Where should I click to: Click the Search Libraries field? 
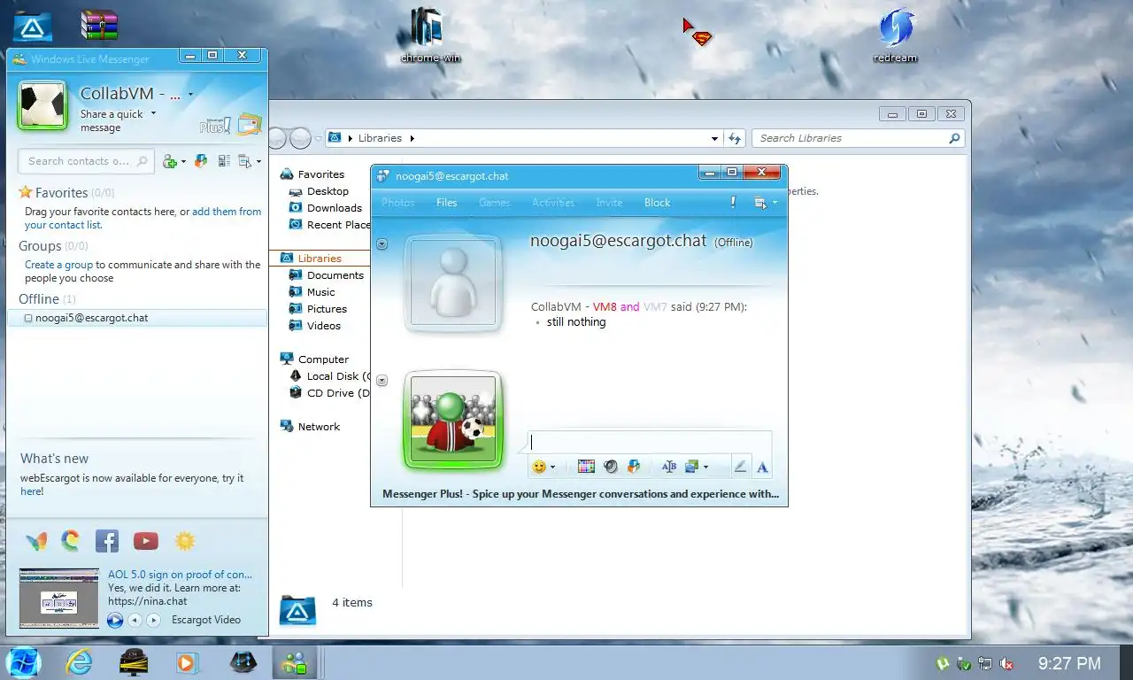(x=858, y=138)
